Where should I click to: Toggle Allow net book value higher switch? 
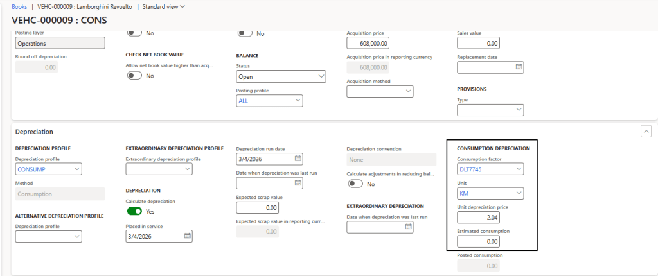point(134,76)
